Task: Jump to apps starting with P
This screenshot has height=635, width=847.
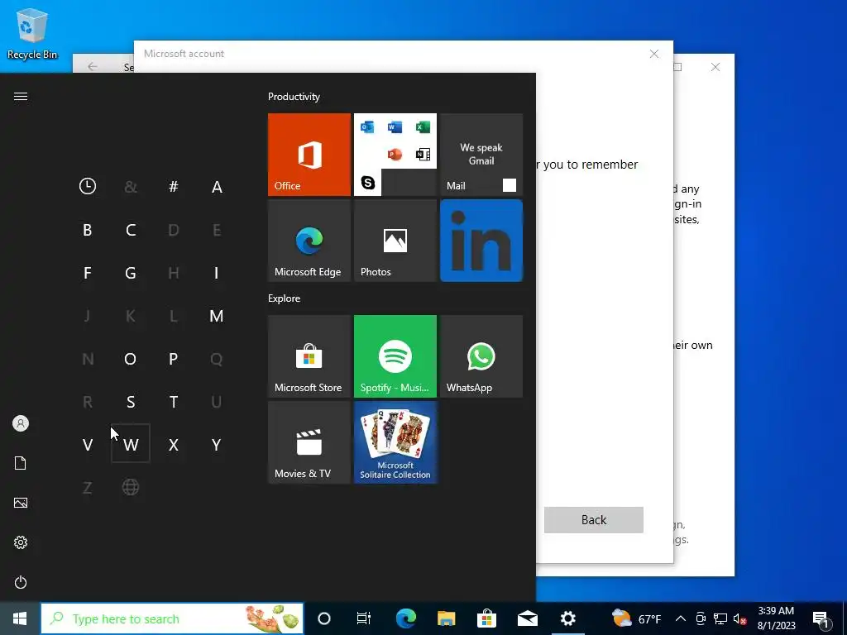Action: (174, 359)
